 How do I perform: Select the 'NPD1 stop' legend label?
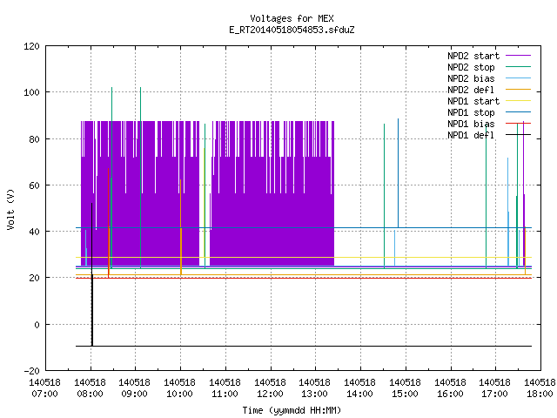(x=471, y=112)
